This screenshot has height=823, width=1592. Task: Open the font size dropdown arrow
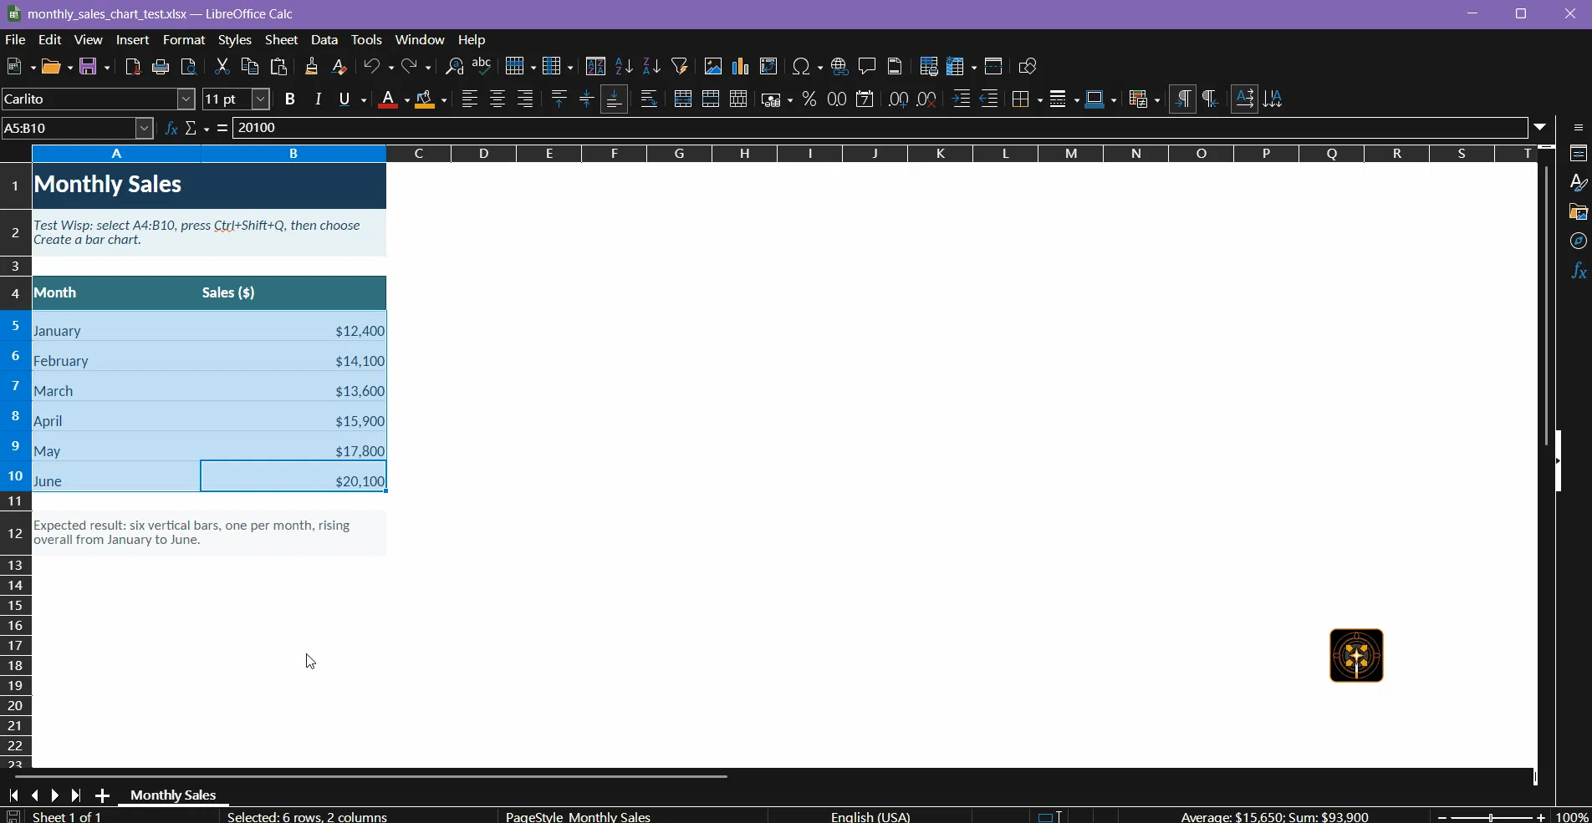click(261, 99)
